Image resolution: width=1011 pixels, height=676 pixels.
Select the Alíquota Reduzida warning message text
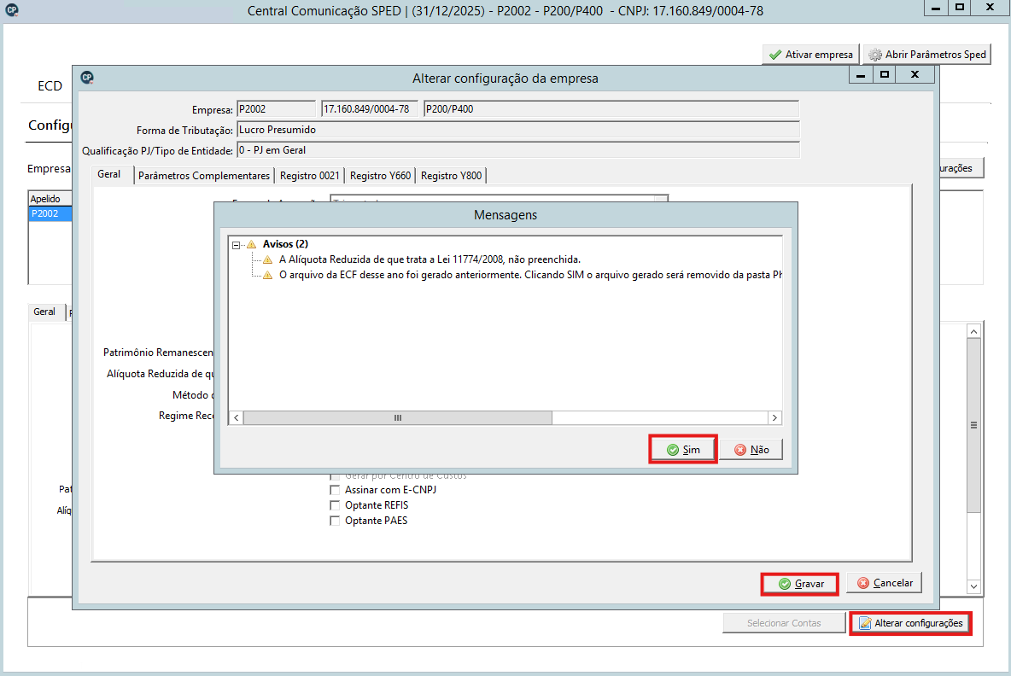pyautogui.click(x=430, y=259)
